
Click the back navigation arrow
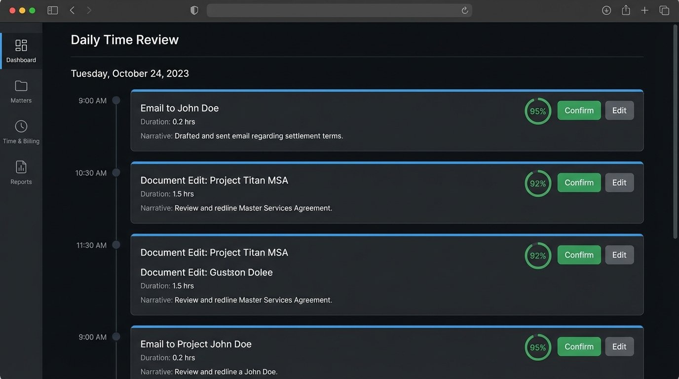tap(72, 10)
